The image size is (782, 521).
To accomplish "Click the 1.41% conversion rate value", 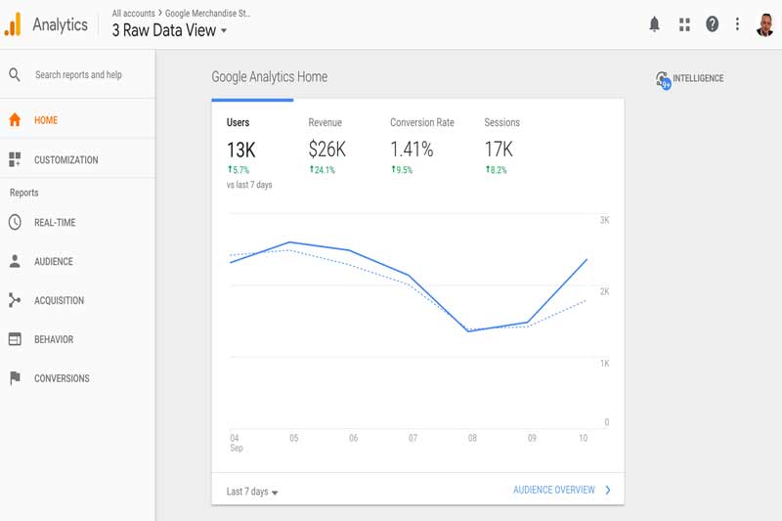I will pyautogui.click(x=412, y=150).
